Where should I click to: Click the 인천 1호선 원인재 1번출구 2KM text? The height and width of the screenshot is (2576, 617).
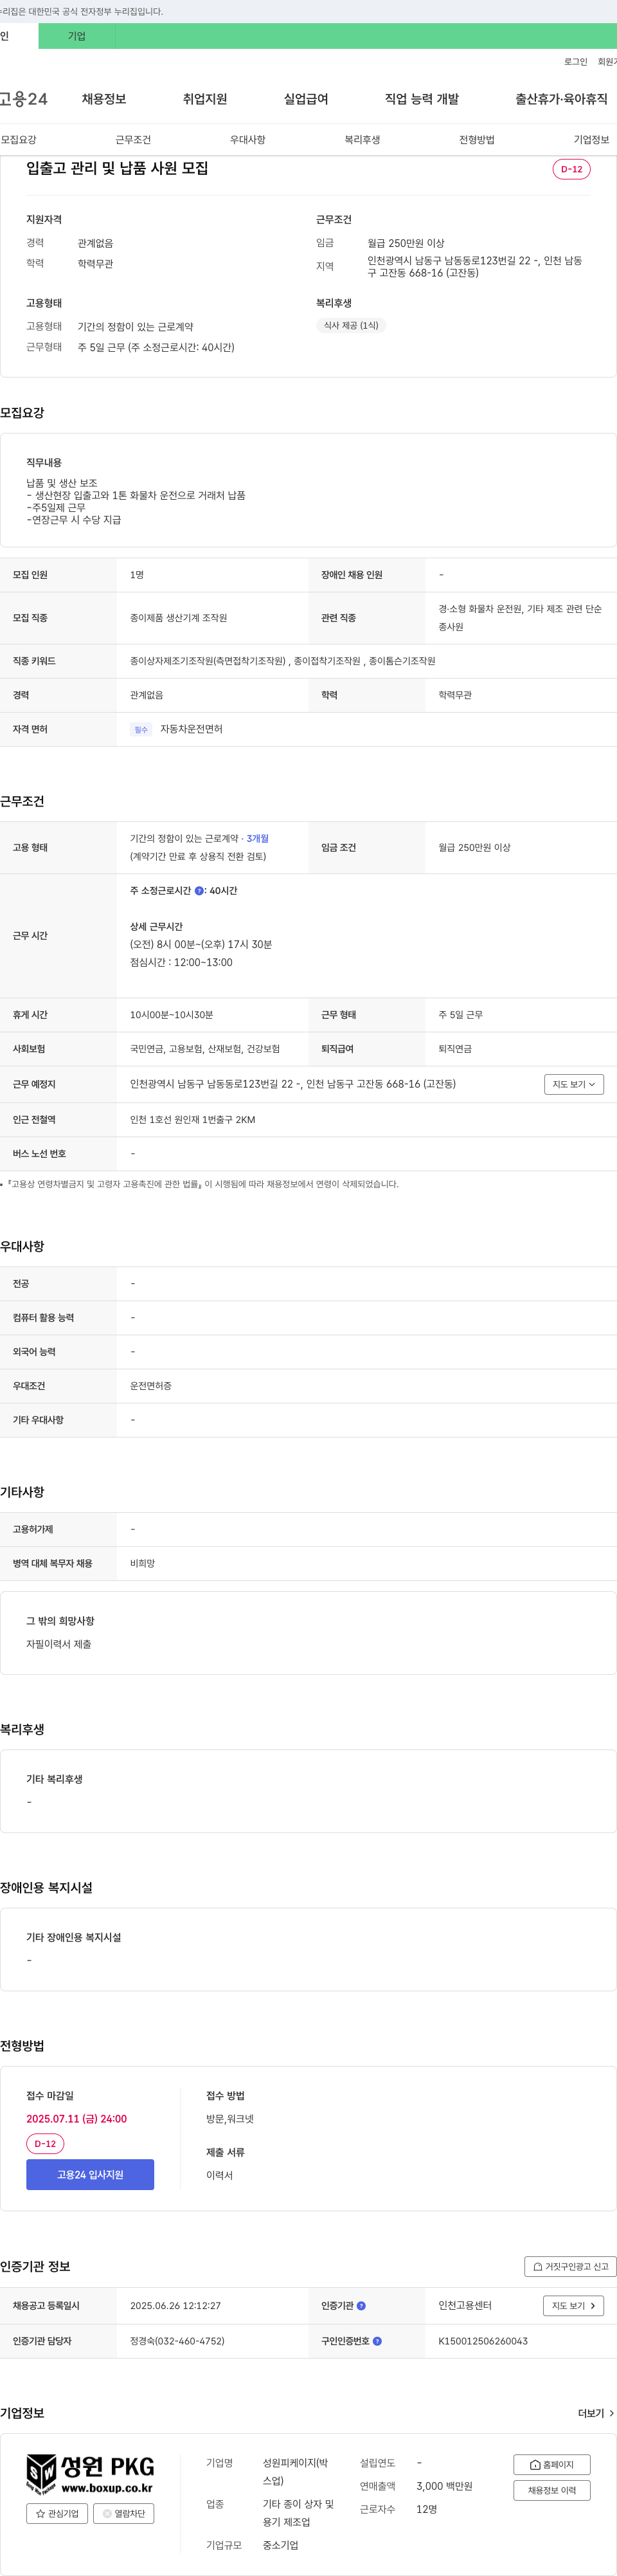point(192,1119)
